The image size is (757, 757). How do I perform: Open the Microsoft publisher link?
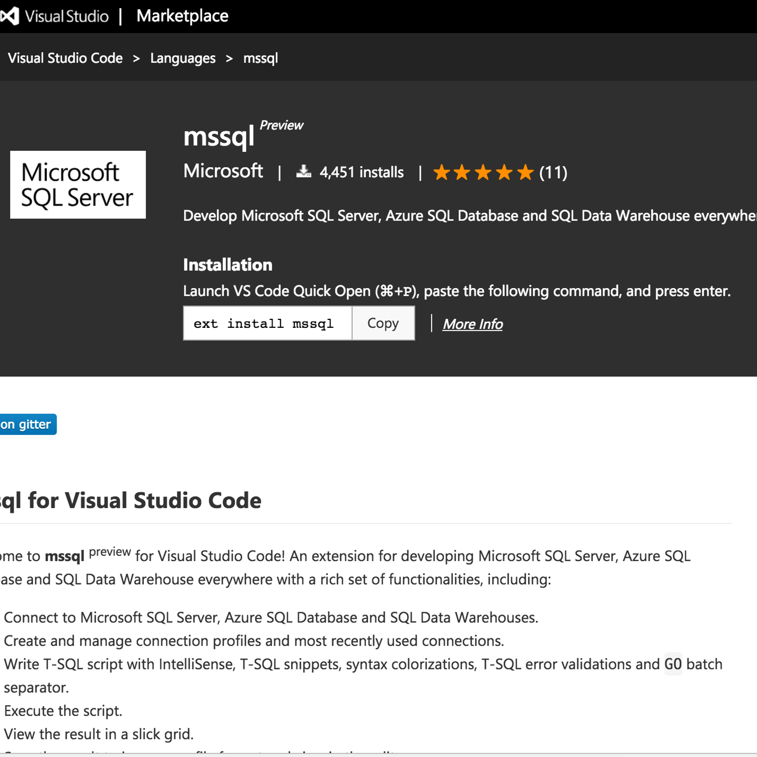(x=223, y=171)
